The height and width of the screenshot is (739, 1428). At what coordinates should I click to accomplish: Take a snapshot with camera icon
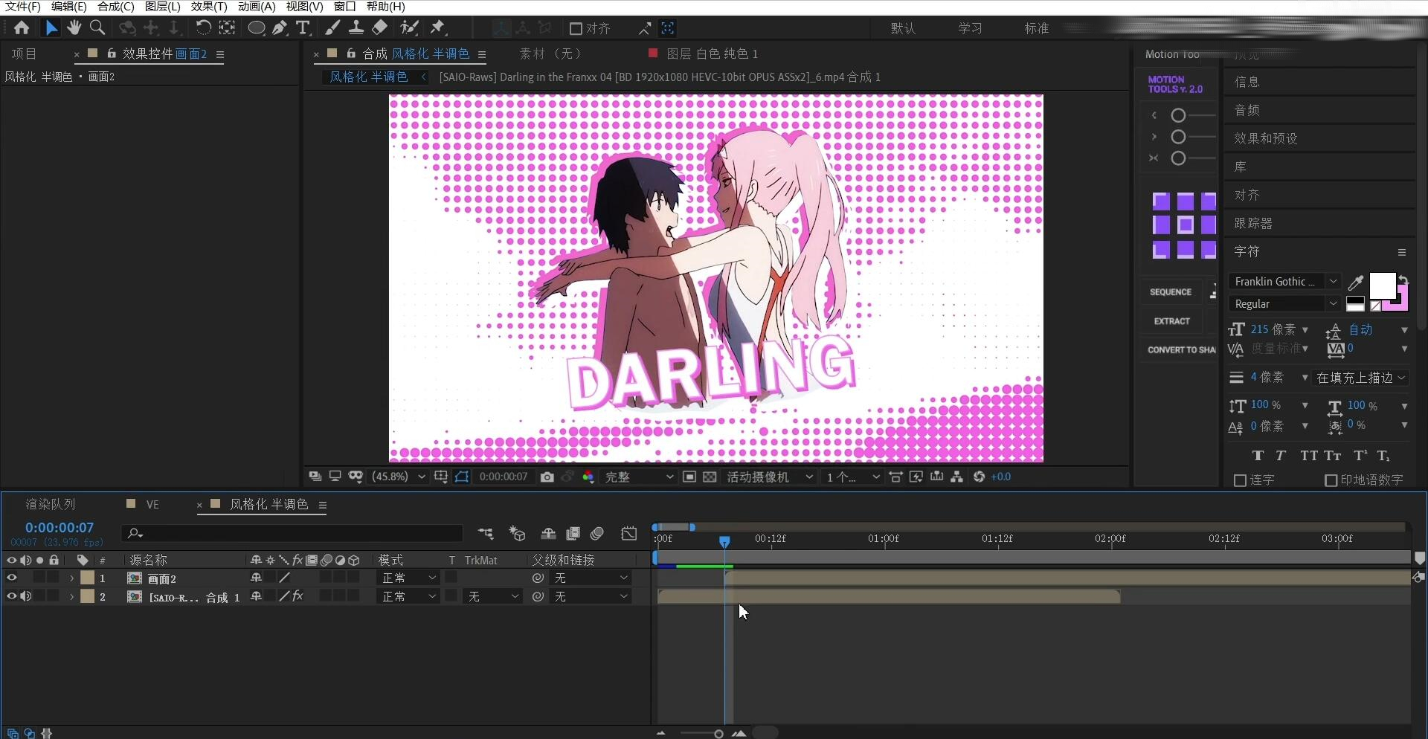547,477
